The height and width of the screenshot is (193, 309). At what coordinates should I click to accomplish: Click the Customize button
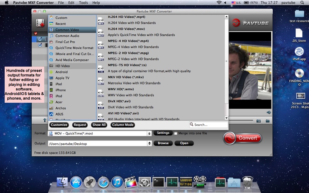point(59,125)
